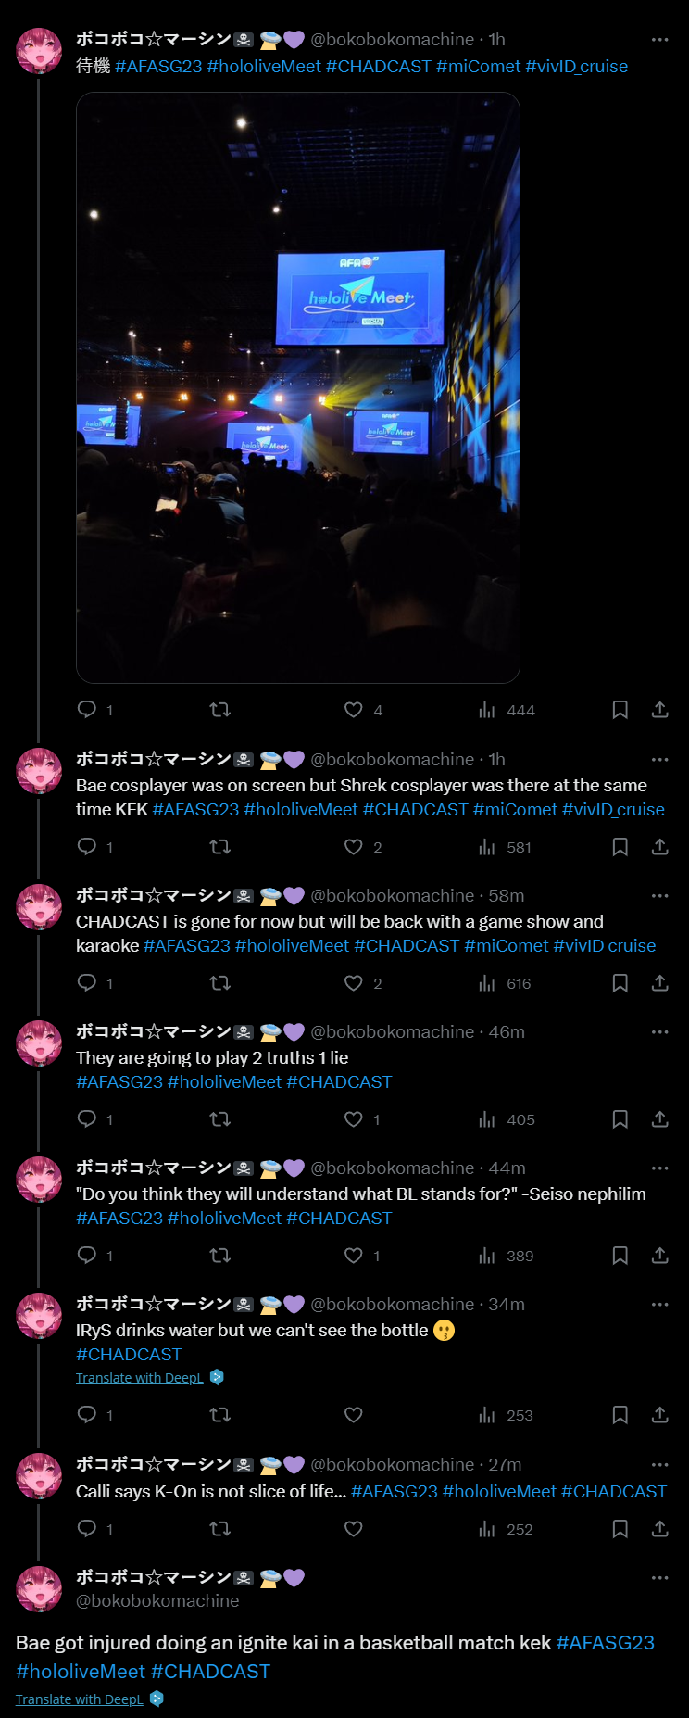This screenshot has width=689, height=1718.
Task: Click Translate with DeepL under IRyS tweet
Action: (140, 1378)
